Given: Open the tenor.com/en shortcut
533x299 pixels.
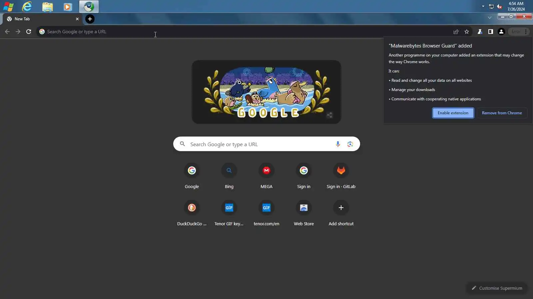Looking at the screenshot, I should [x=266, y=214].
